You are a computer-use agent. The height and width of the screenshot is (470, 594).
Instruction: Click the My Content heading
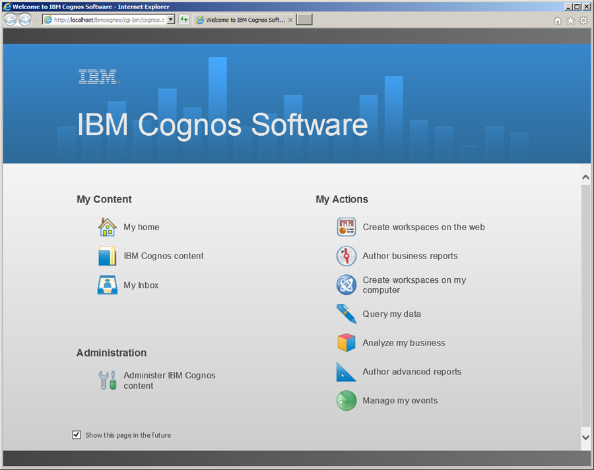point(104,199)
